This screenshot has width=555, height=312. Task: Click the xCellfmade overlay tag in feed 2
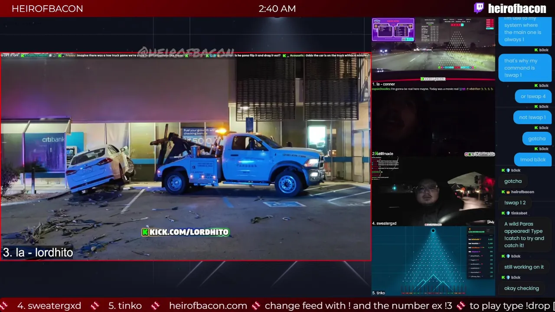pyautogui.click(x=480, y=154)
